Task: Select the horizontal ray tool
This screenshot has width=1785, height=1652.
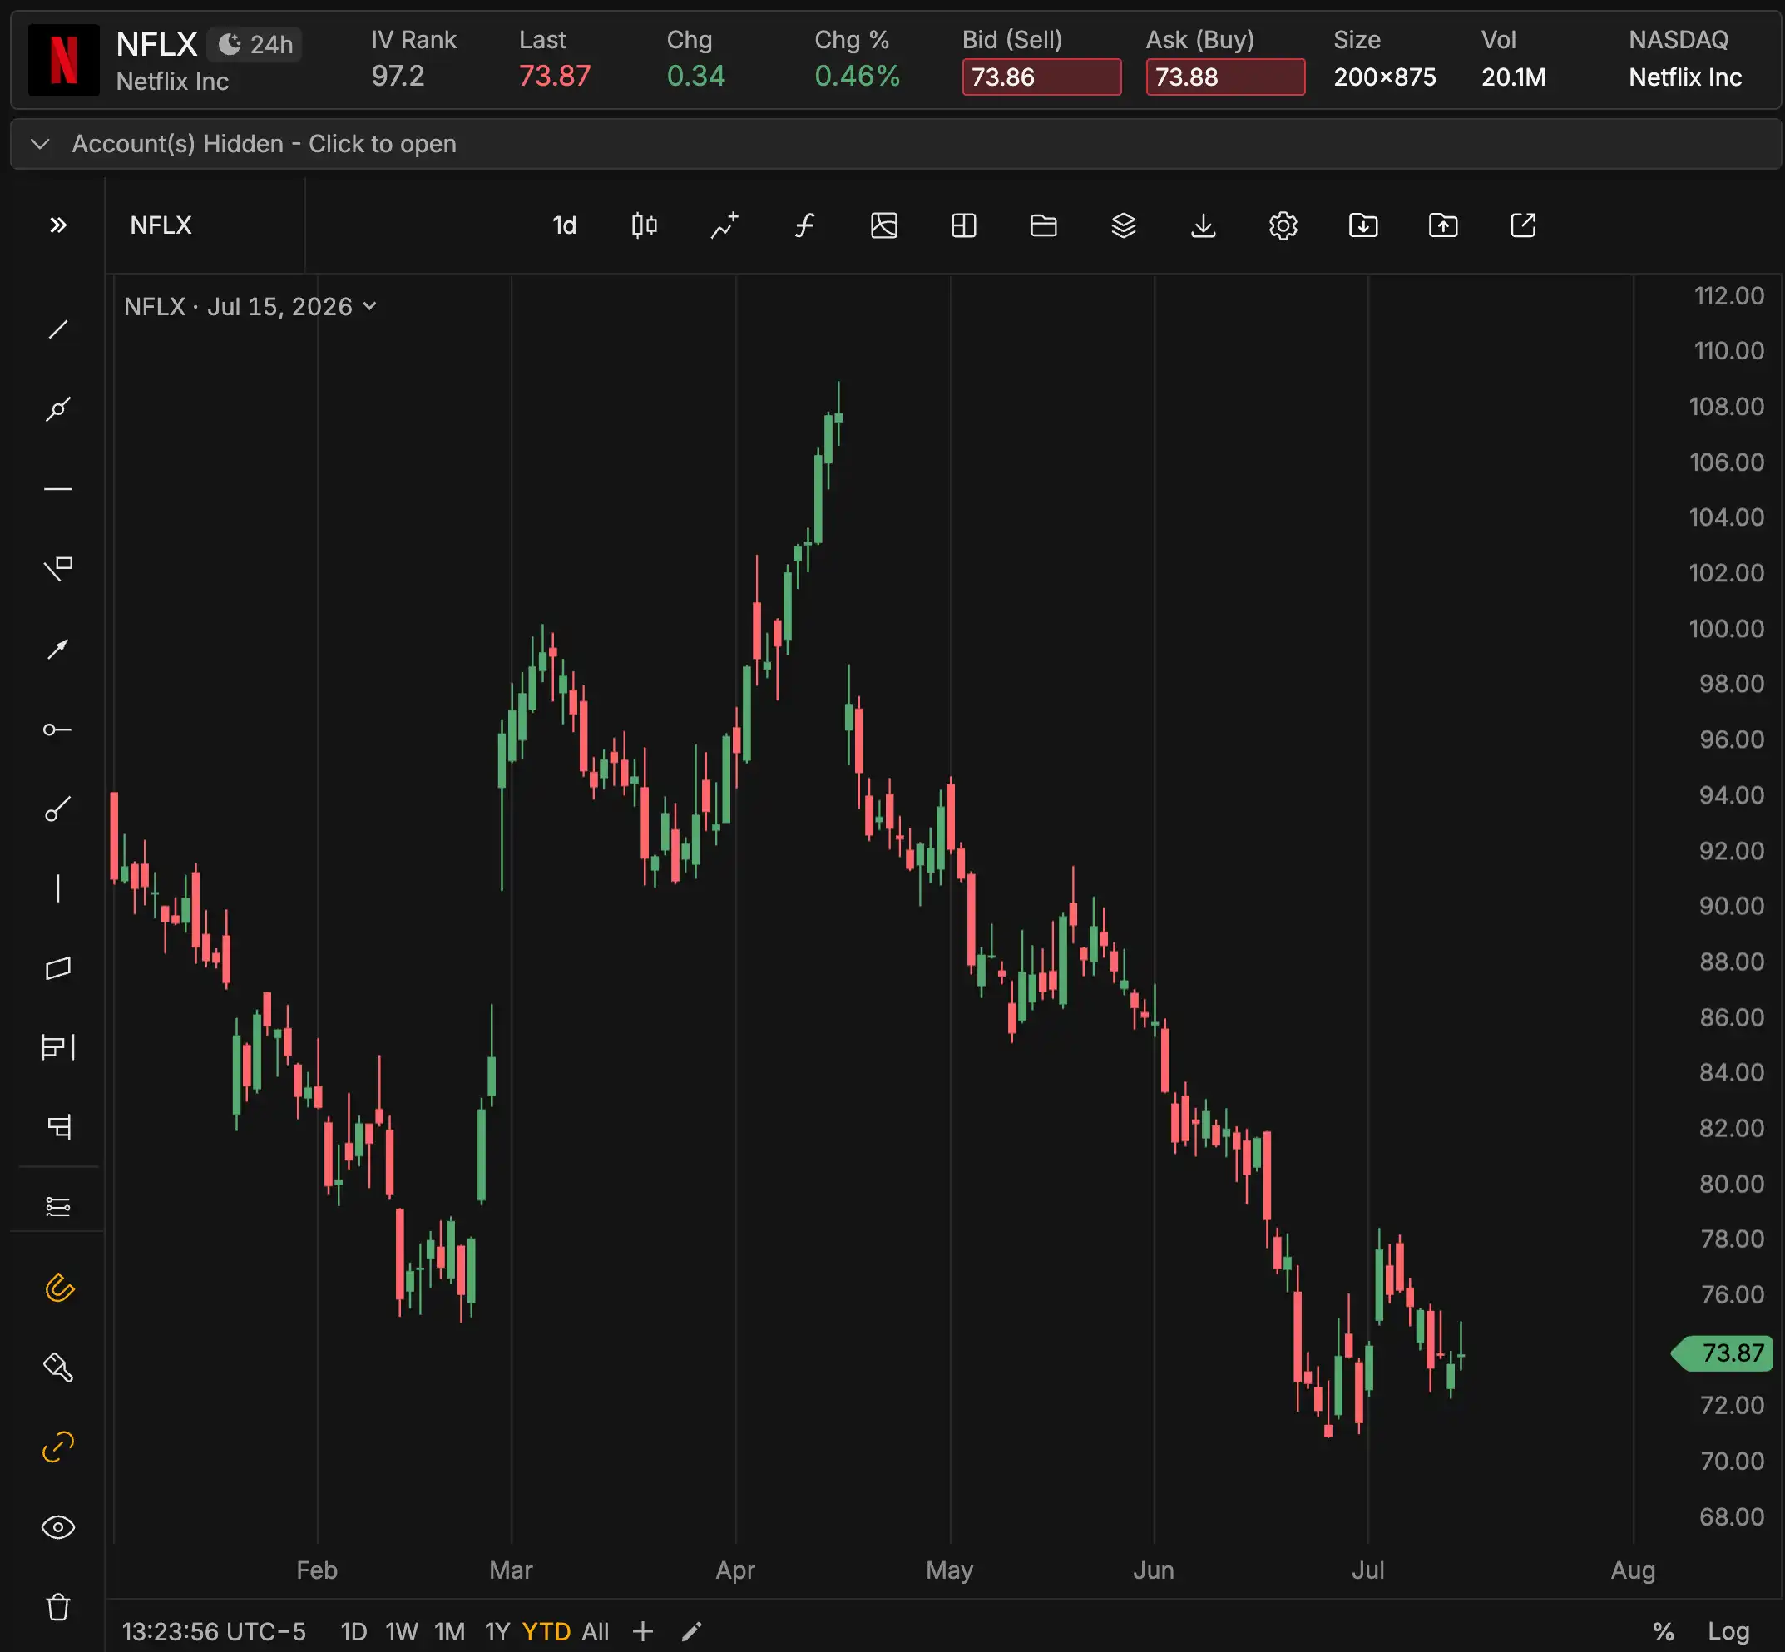Action: click(x=58, y=730)
